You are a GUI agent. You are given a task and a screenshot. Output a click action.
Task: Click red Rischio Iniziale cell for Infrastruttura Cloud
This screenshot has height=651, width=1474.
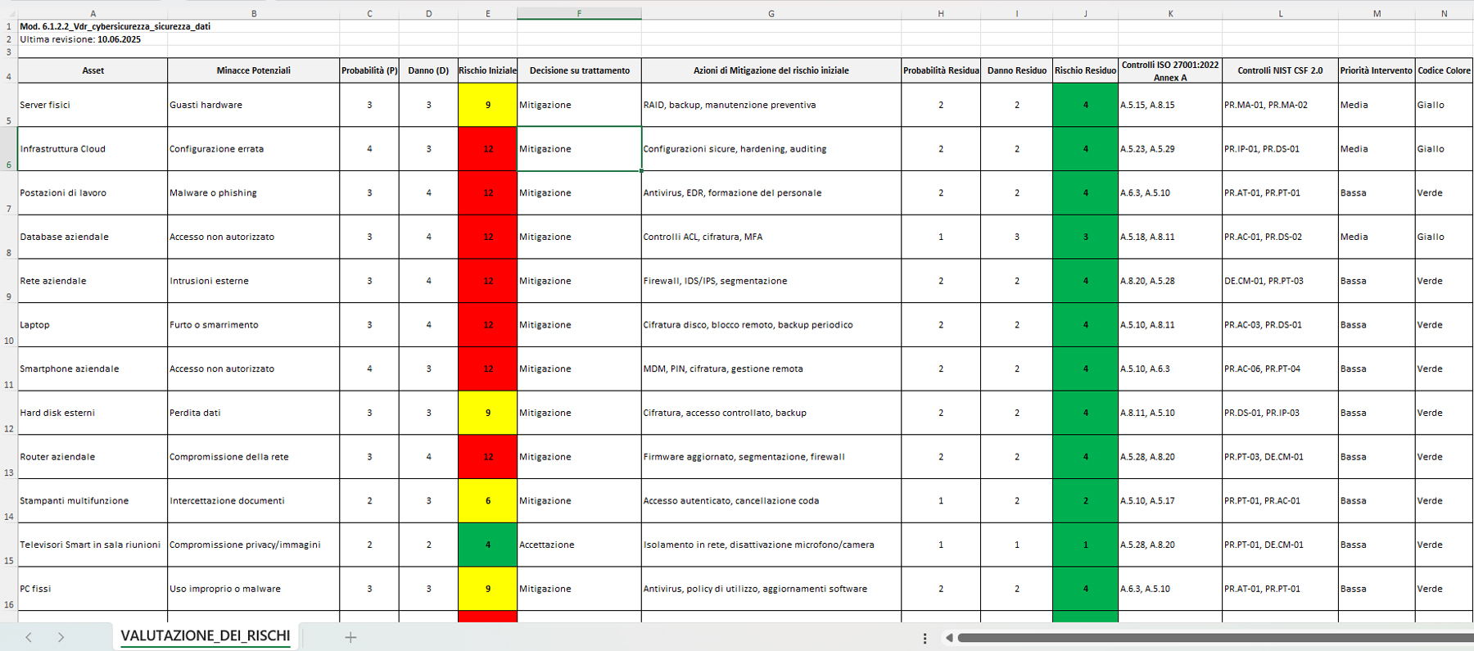click(487, 149)
